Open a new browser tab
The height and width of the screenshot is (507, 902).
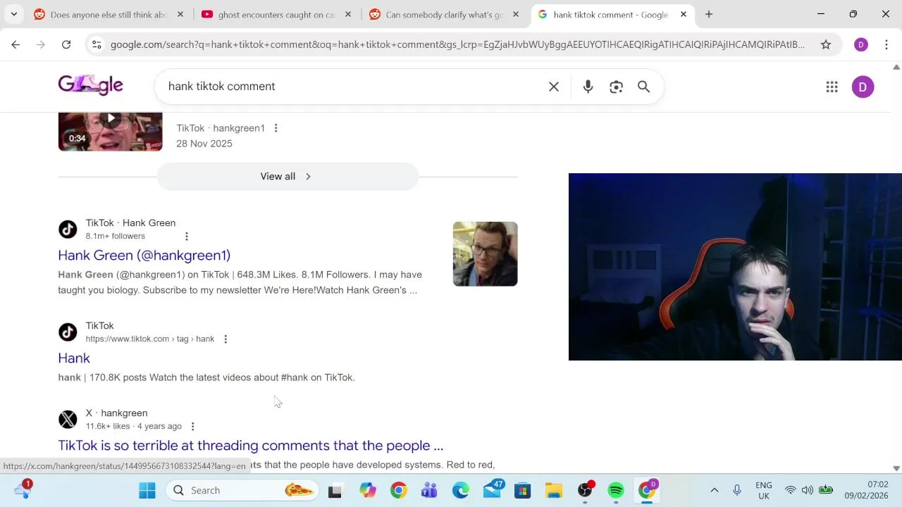(709, 14)
